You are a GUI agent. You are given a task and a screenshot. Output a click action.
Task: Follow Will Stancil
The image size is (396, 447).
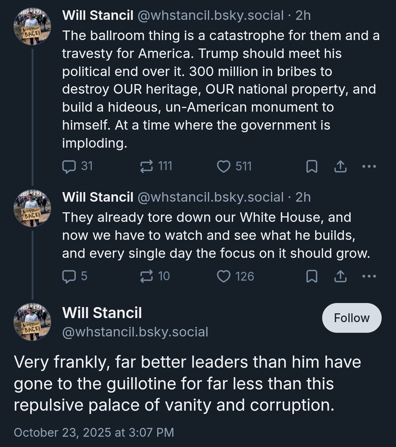tap(352, 318)
